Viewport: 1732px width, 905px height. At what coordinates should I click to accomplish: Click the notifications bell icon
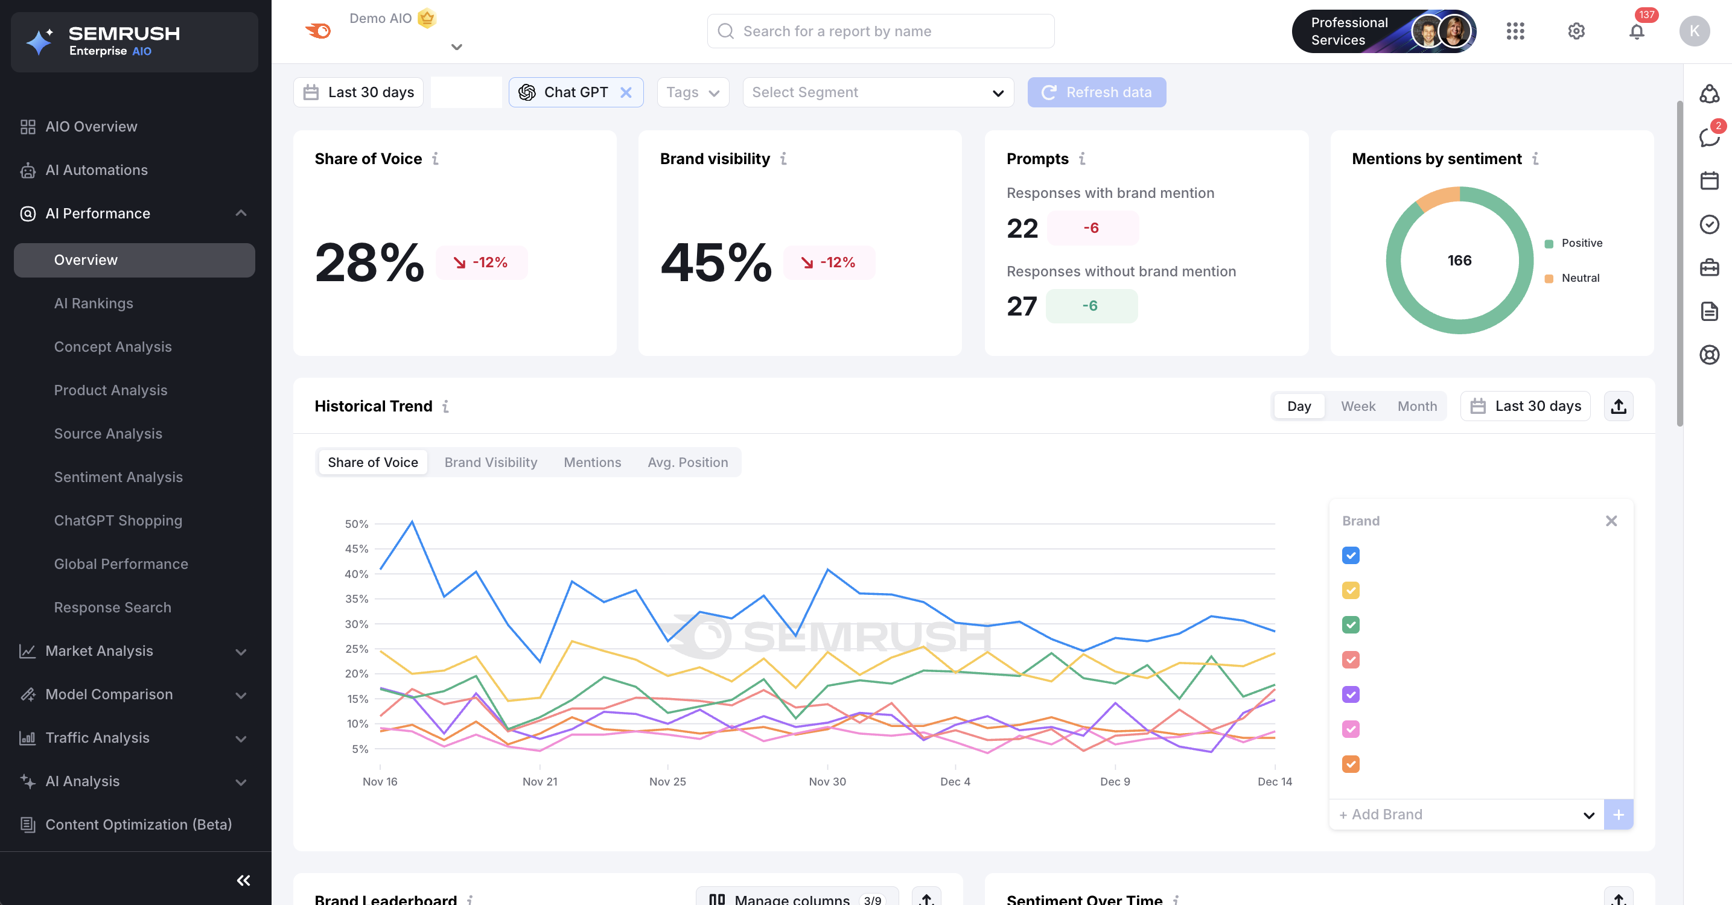[1637, 31]
